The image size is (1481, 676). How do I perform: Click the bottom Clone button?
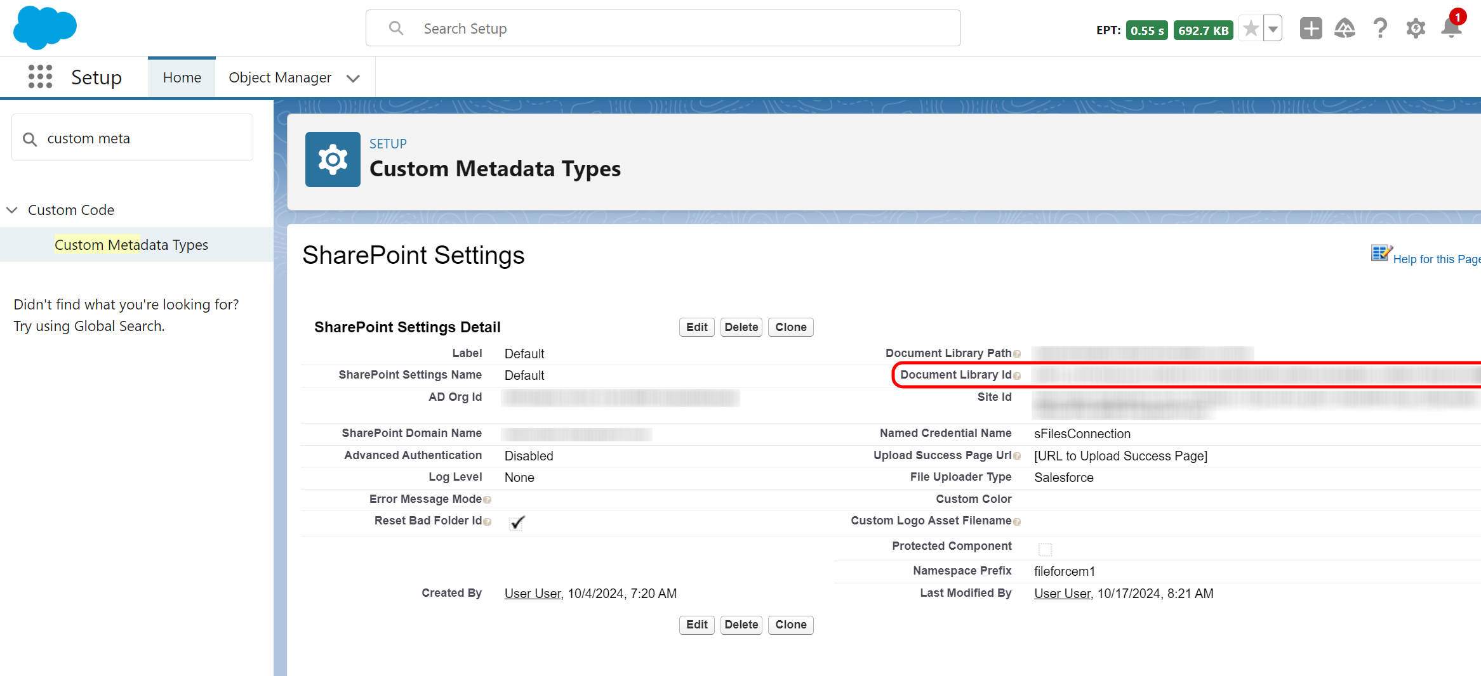coord(790,625)
